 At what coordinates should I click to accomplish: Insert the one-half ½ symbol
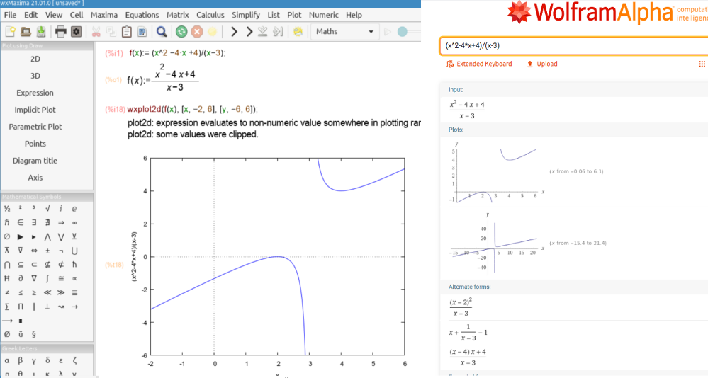pos(7,208)
